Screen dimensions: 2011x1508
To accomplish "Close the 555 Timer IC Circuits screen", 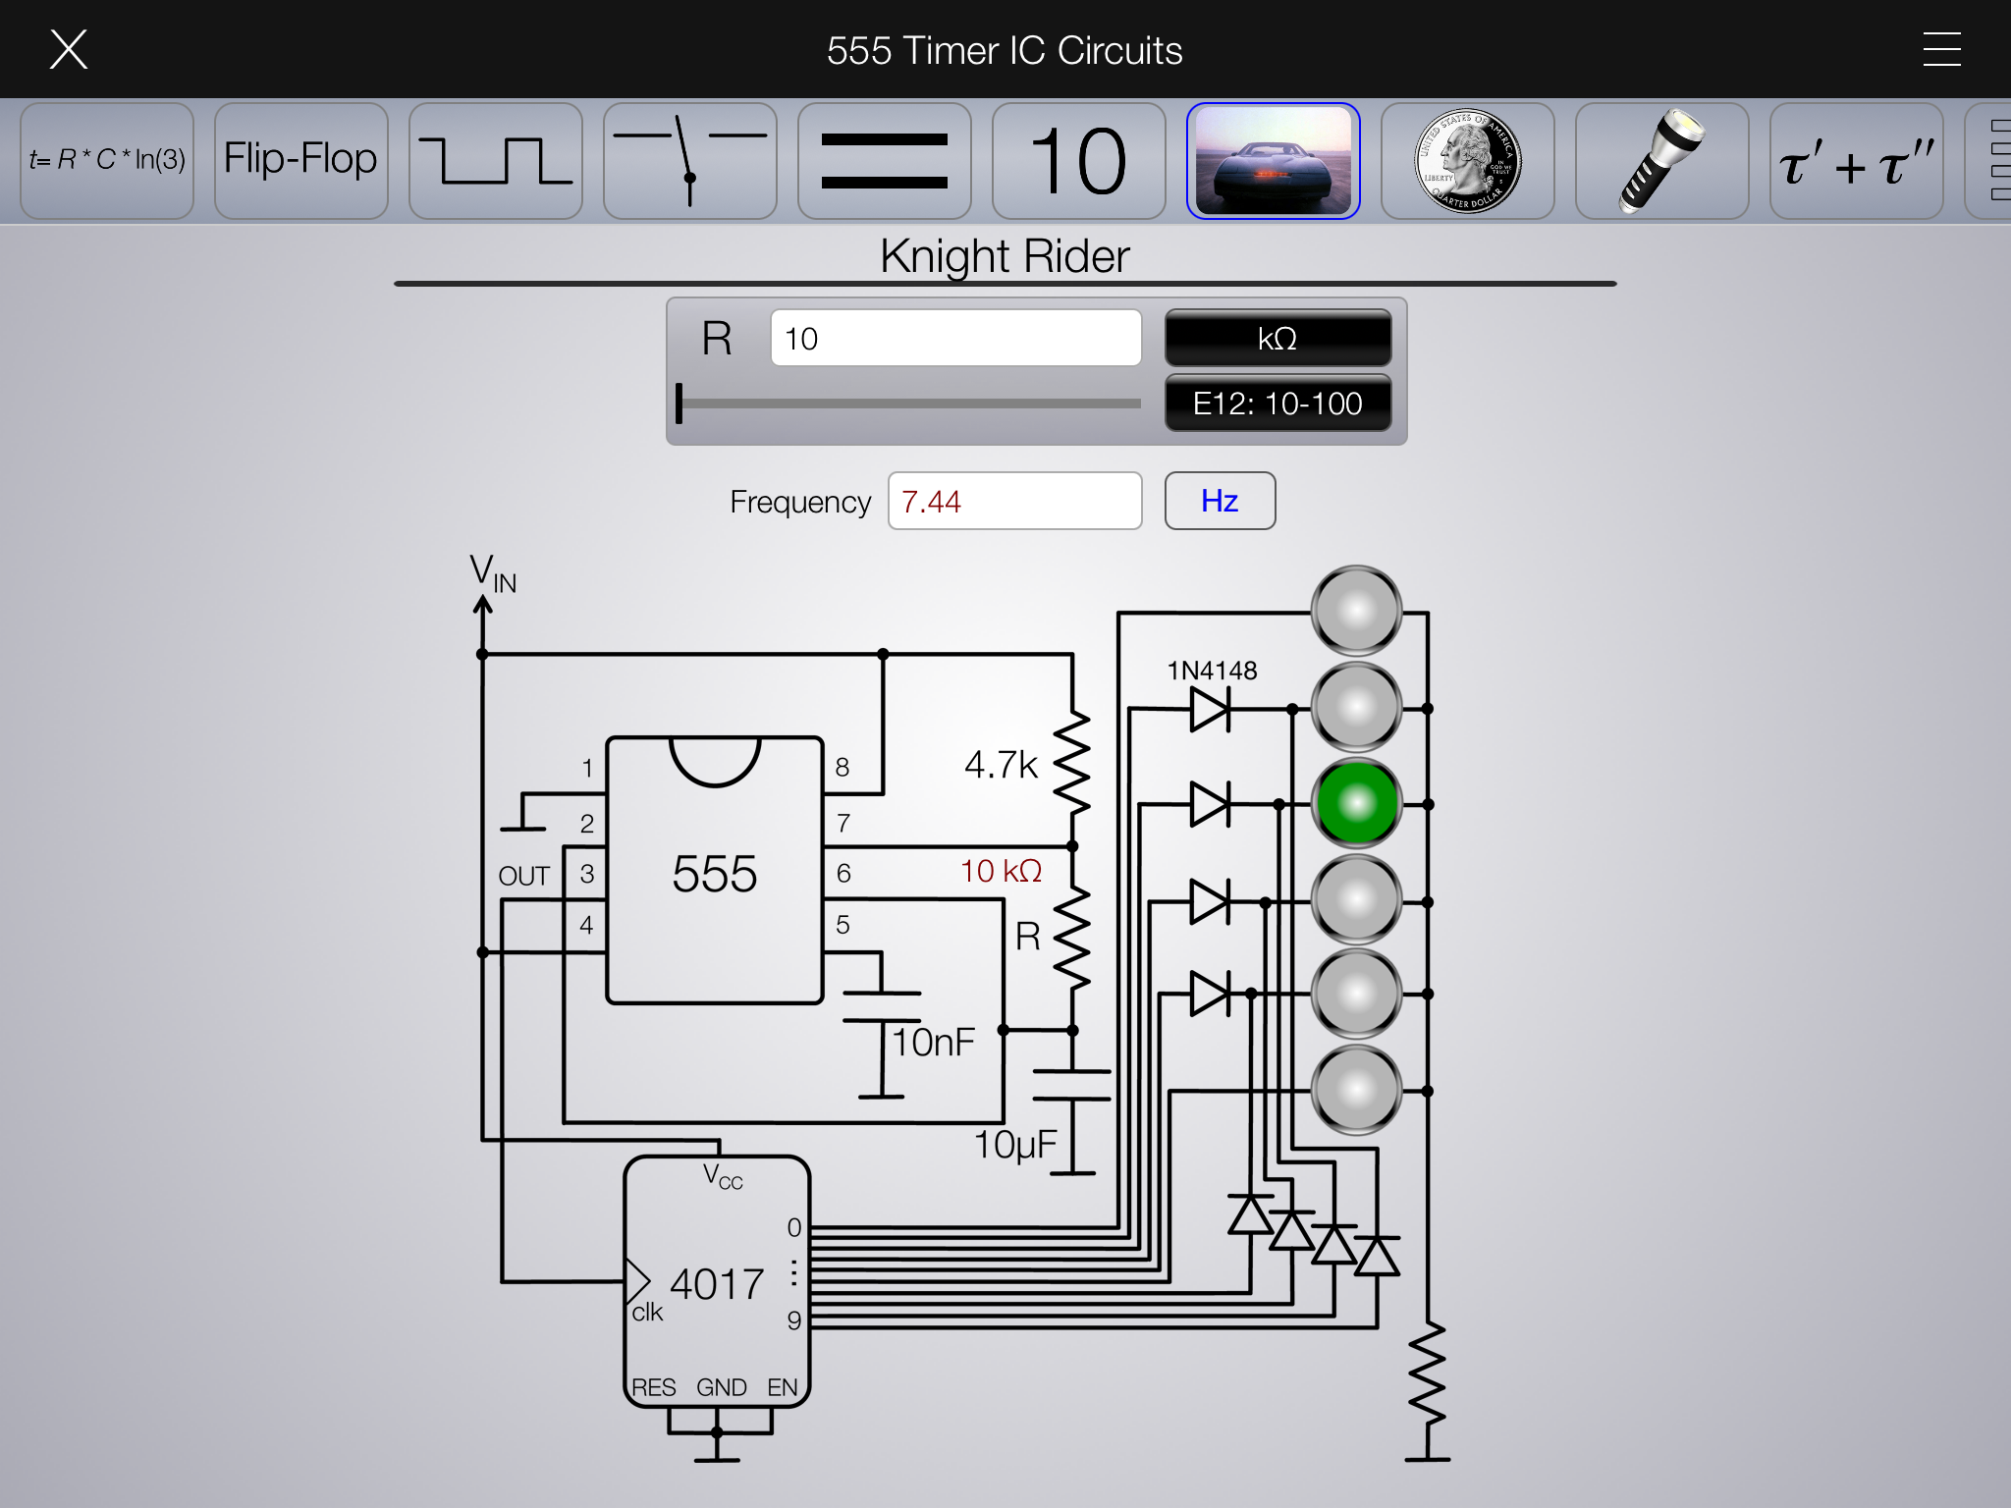I will [69, 49].
